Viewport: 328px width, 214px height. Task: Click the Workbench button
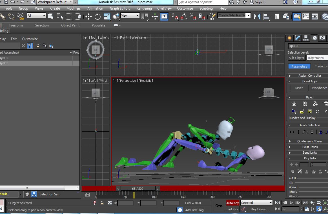click(x=319, y=88)
